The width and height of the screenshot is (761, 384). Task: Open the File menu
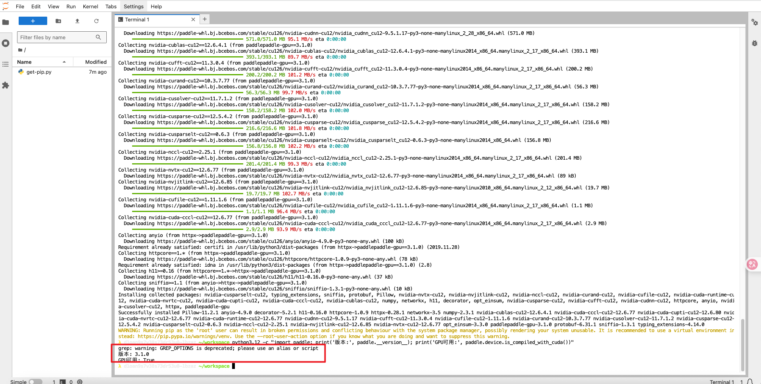pos(20,6)
